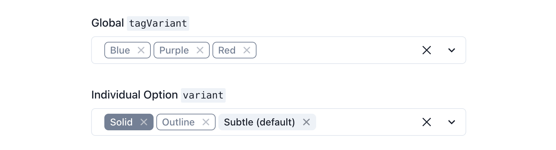Image resolution: width=556 pixels, height=150 pixels.
Task: Focus the Global tagVariant select input area
Action: [x=333, y=50]
